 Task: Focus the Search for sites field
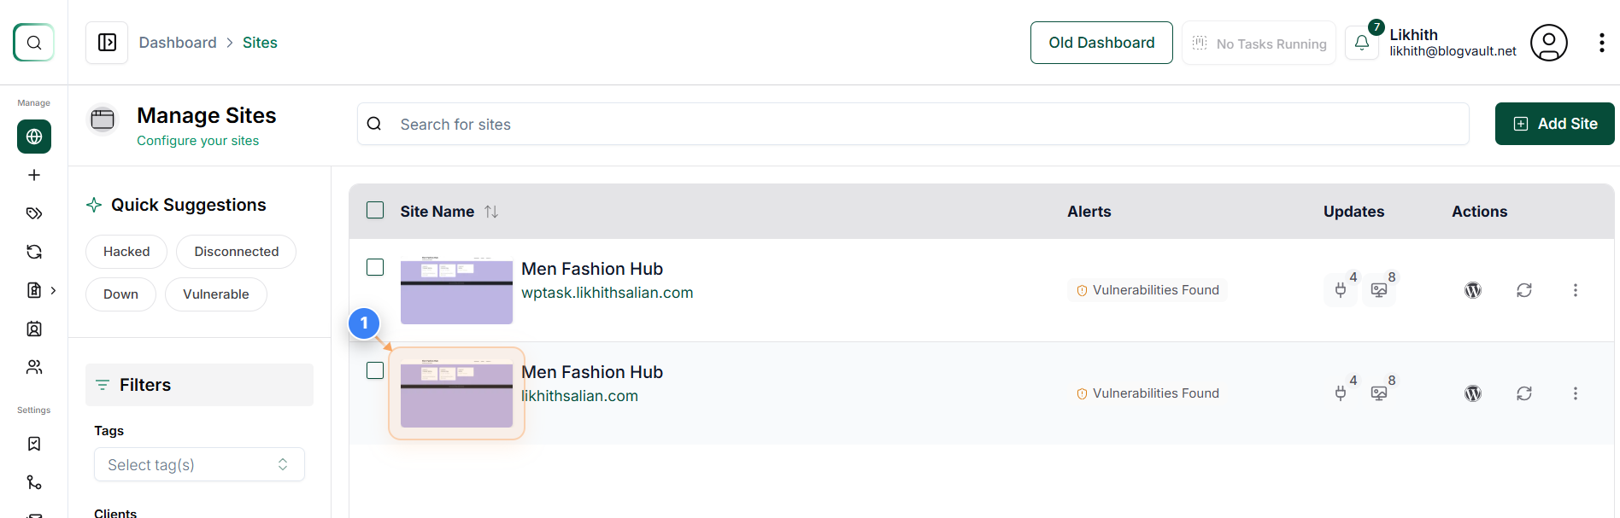pyautogui.click(x=913, y=124)
